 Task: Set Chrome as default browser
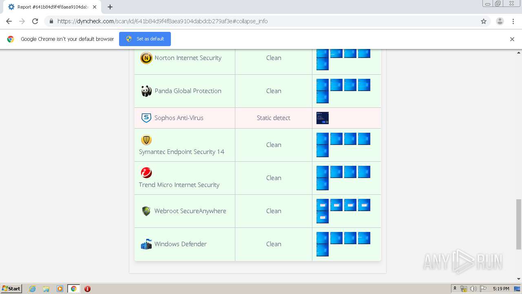coord(145,39)
